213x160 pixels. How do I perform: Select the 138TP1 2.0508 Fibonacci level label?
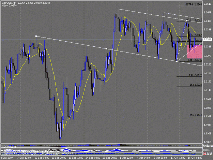(193, 4)
